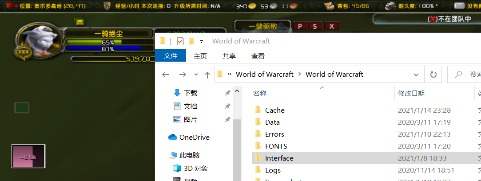The height and width of the screenshot is (181, 481).
Task: Go up one folder level
Action: [207, 75]
